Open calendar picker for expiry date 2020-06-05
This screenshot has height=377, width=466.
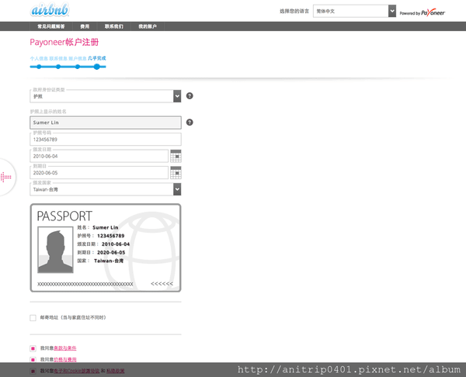(176, 172)
